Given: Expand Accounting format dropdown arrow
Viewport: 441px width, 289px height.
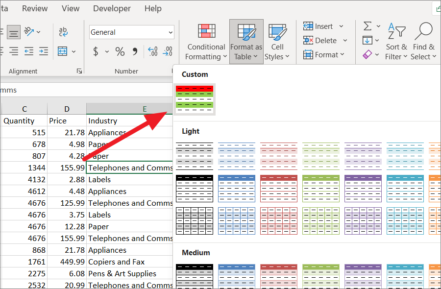Looking at the screenshot, I should (107, 51).
